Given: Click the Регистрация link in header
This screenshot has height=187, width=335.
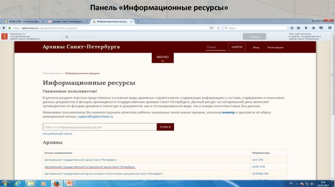Looking at the screenshot, I should point(275,48).
